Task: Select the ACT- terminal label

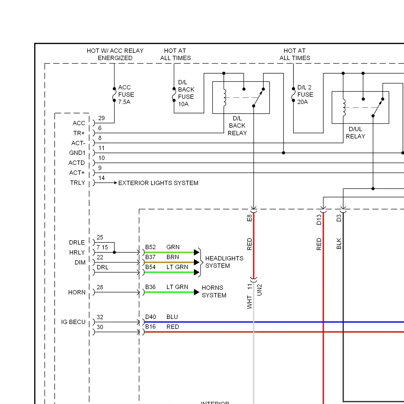Action: 78,143
